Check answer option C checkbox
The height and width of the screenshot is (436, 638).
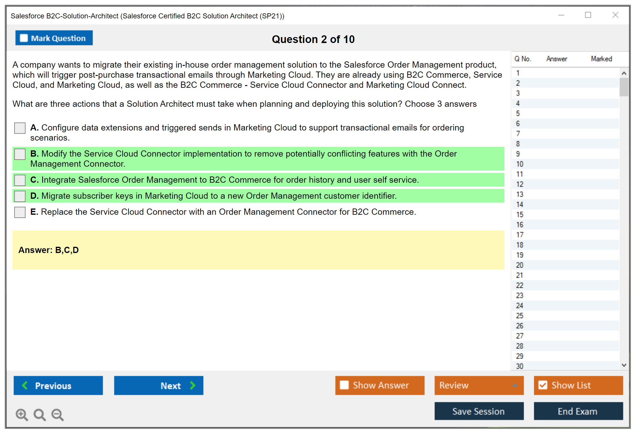pos(20,180)
